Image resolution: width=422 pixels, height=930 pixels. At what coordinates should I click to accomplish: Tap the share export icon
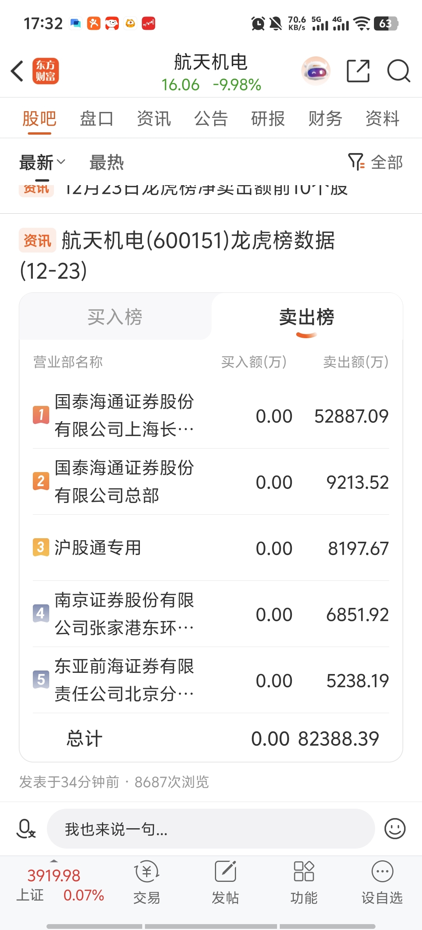coord(358,71)
